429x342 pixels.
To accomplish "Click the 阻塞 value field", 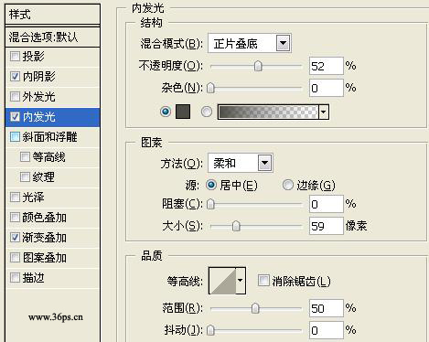I will 327,204.
